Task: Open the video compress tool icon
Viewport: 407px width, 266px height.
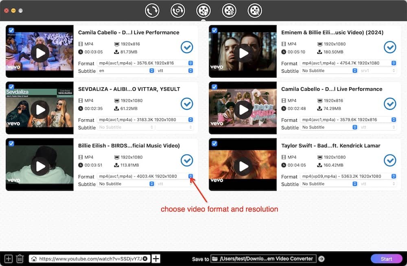Action: point(229,10)
